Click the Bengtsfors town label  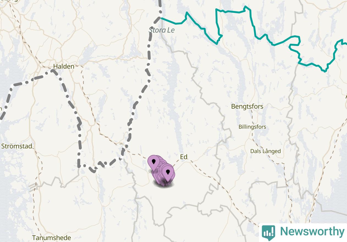pos(247,106)
